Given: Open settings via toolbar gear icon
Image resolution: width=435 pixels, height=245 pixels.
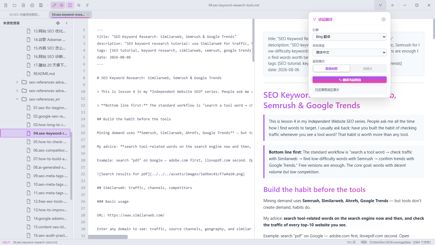Looking at the screenshot, I should click(32, 5).
